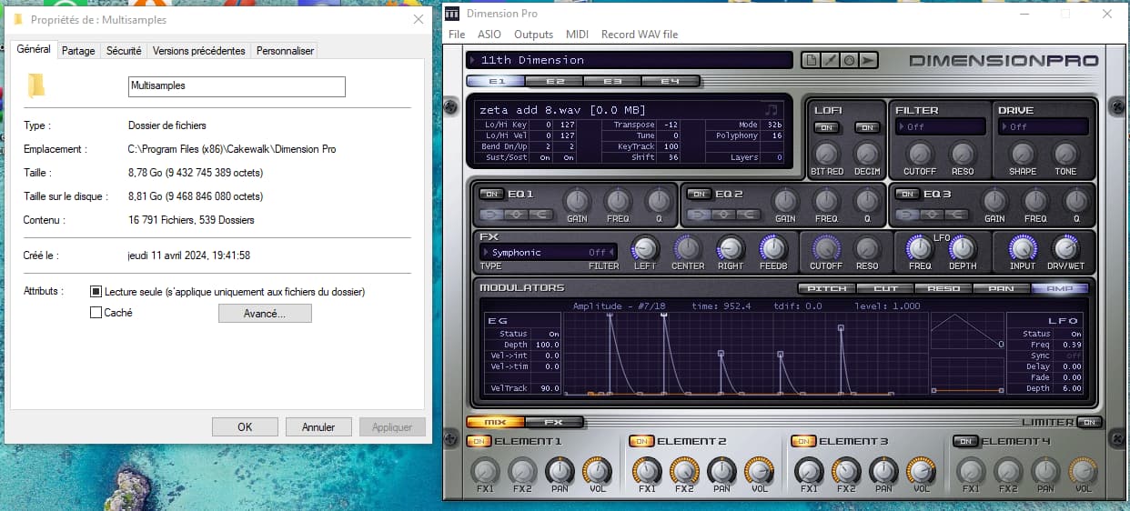Open the File menu

[457, 35]
